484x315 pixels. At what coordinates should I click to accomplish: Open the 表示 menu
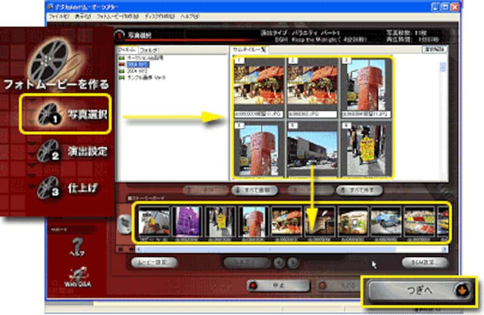point(83,17)
